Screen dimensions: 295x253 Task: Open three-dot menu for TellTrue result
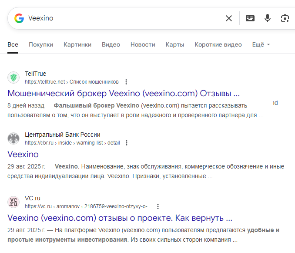126,82
